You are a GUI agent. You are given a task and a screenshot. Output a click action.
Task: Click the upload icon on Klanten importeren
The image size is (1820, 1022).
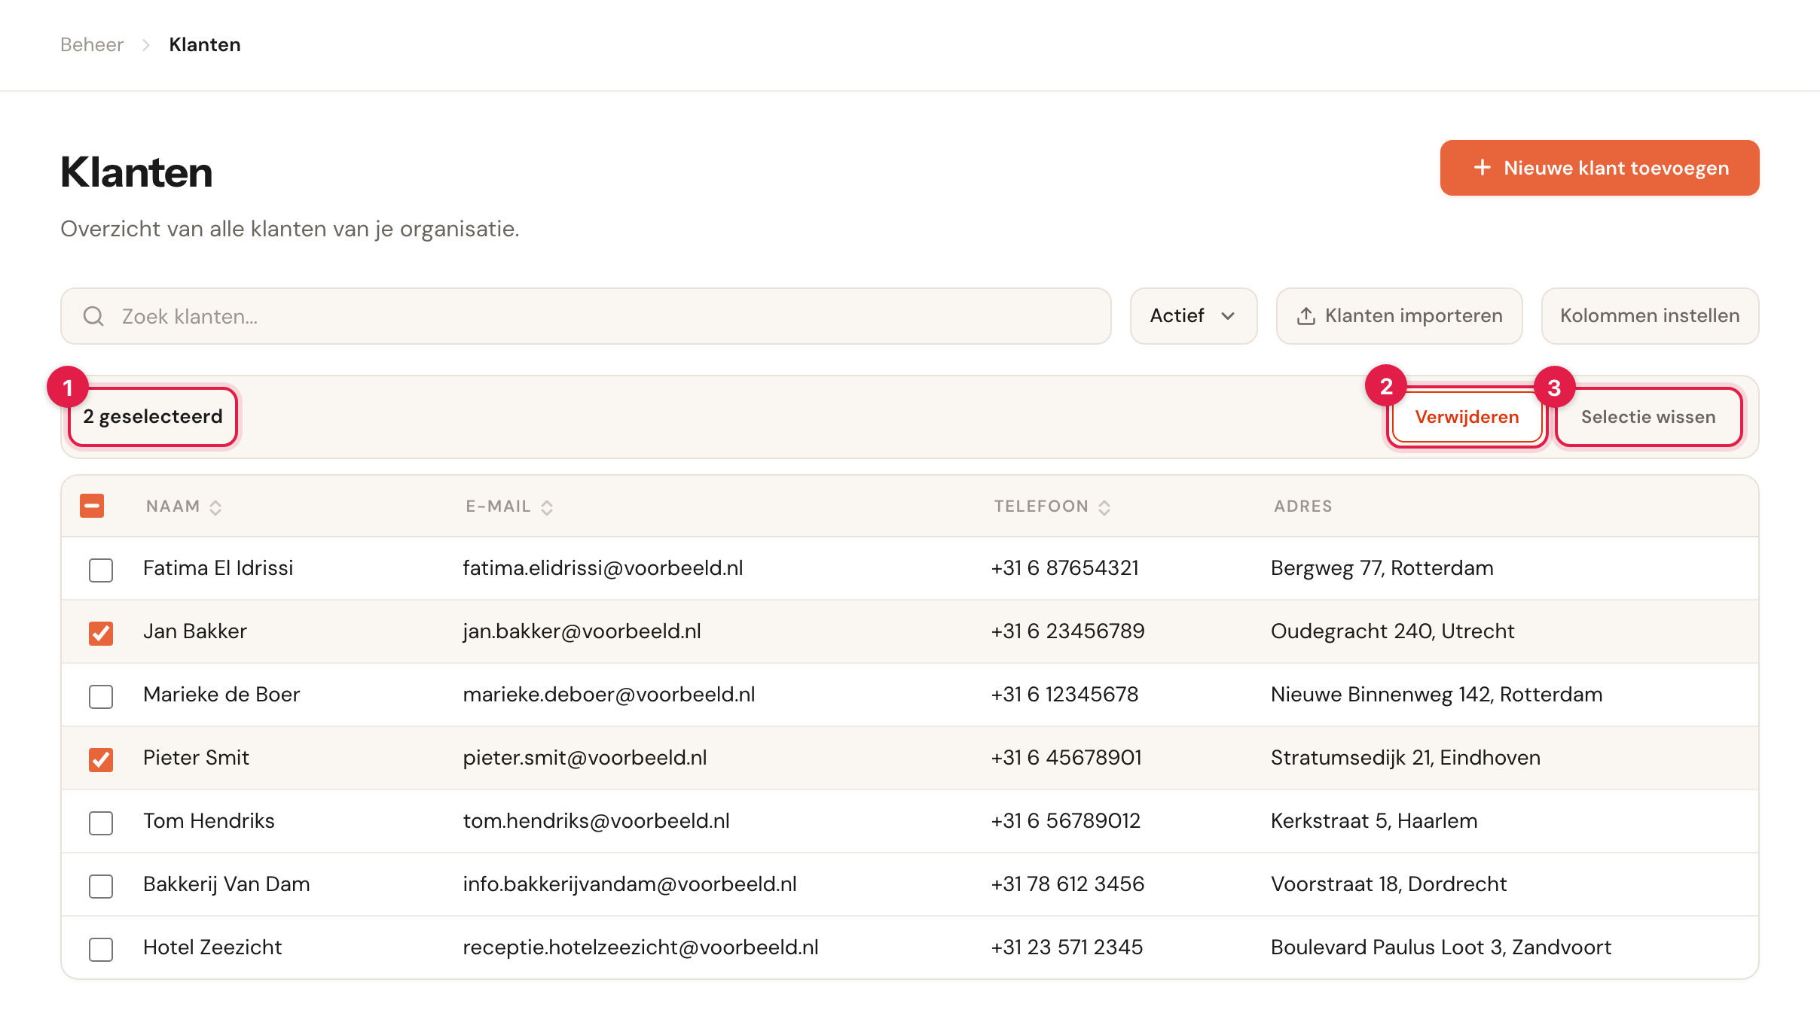tap(1306, 316)
